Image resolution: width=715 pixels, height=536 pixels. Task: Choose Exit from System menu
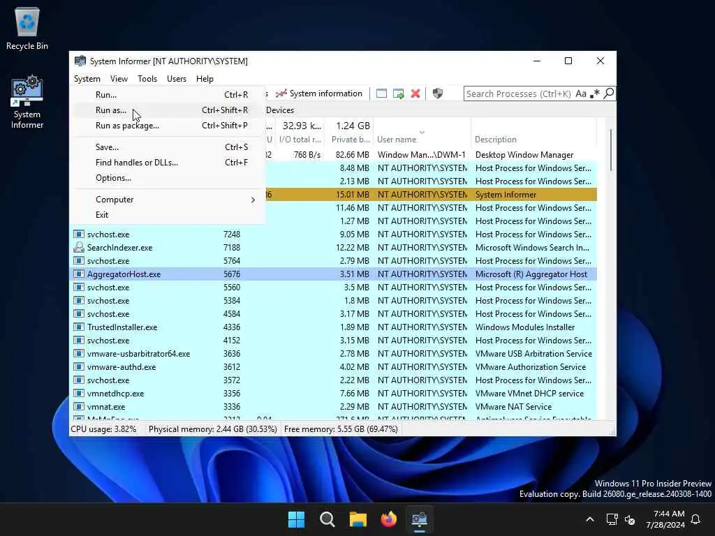coord(168,215)
